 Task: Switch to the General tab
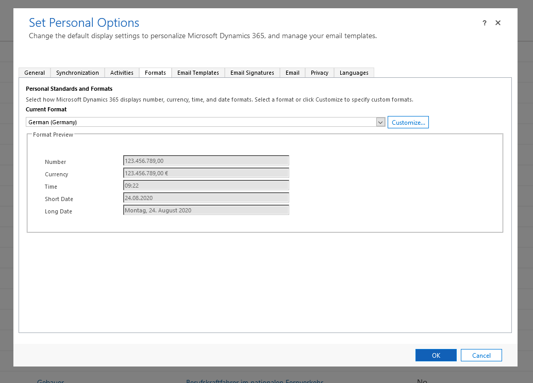point(35,73)
